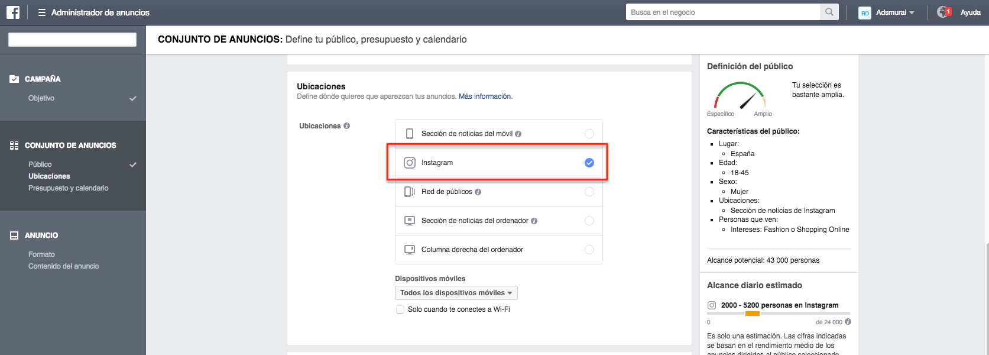The image size is (989, 355).
Task: Open Público in the sidebar
Action: pos(40,164)
